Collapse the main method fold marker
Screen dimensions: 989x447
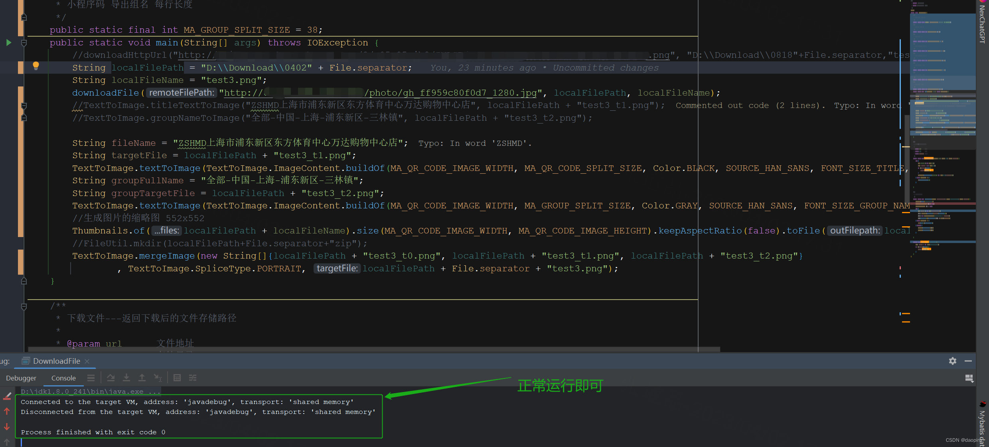[x=24, y=43]
